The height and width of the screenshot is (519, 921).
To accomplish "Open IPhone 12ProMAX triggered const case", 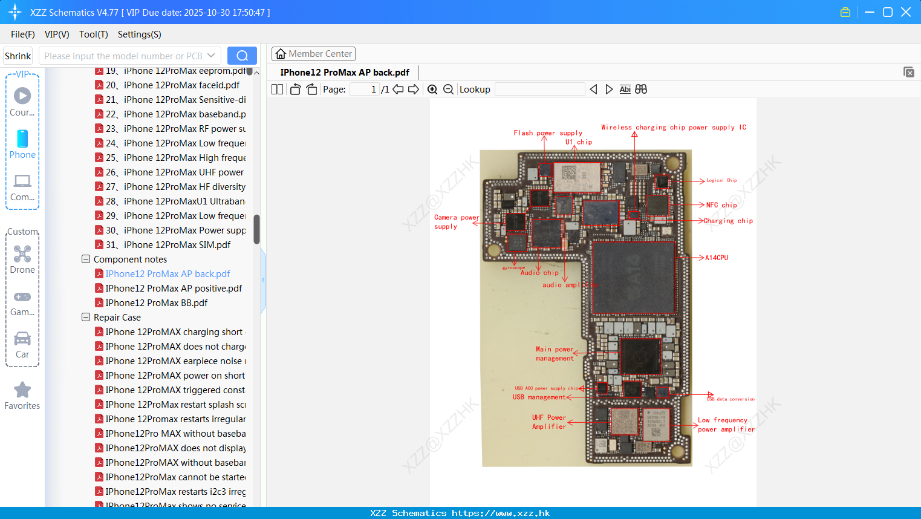I will pos(170,390).
